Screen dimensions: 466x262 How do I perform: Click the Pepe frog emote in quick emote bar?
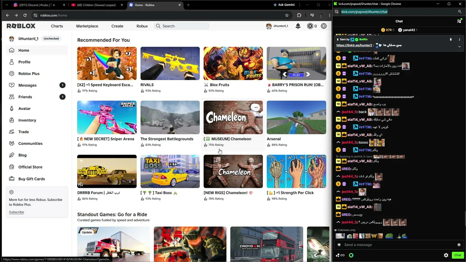(x=389, y=236)
